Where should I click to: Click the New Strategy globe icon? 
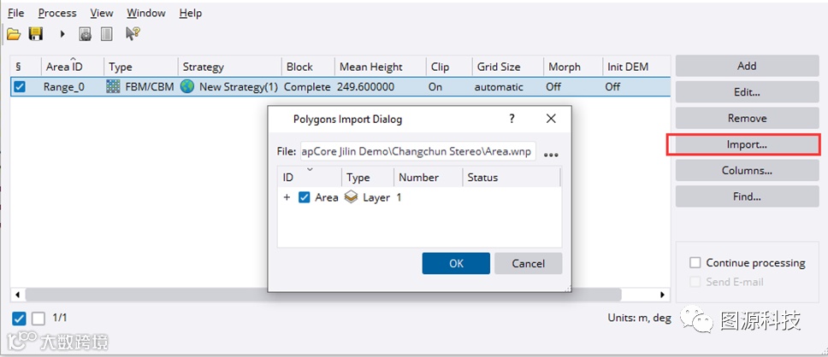coord(187,86)
